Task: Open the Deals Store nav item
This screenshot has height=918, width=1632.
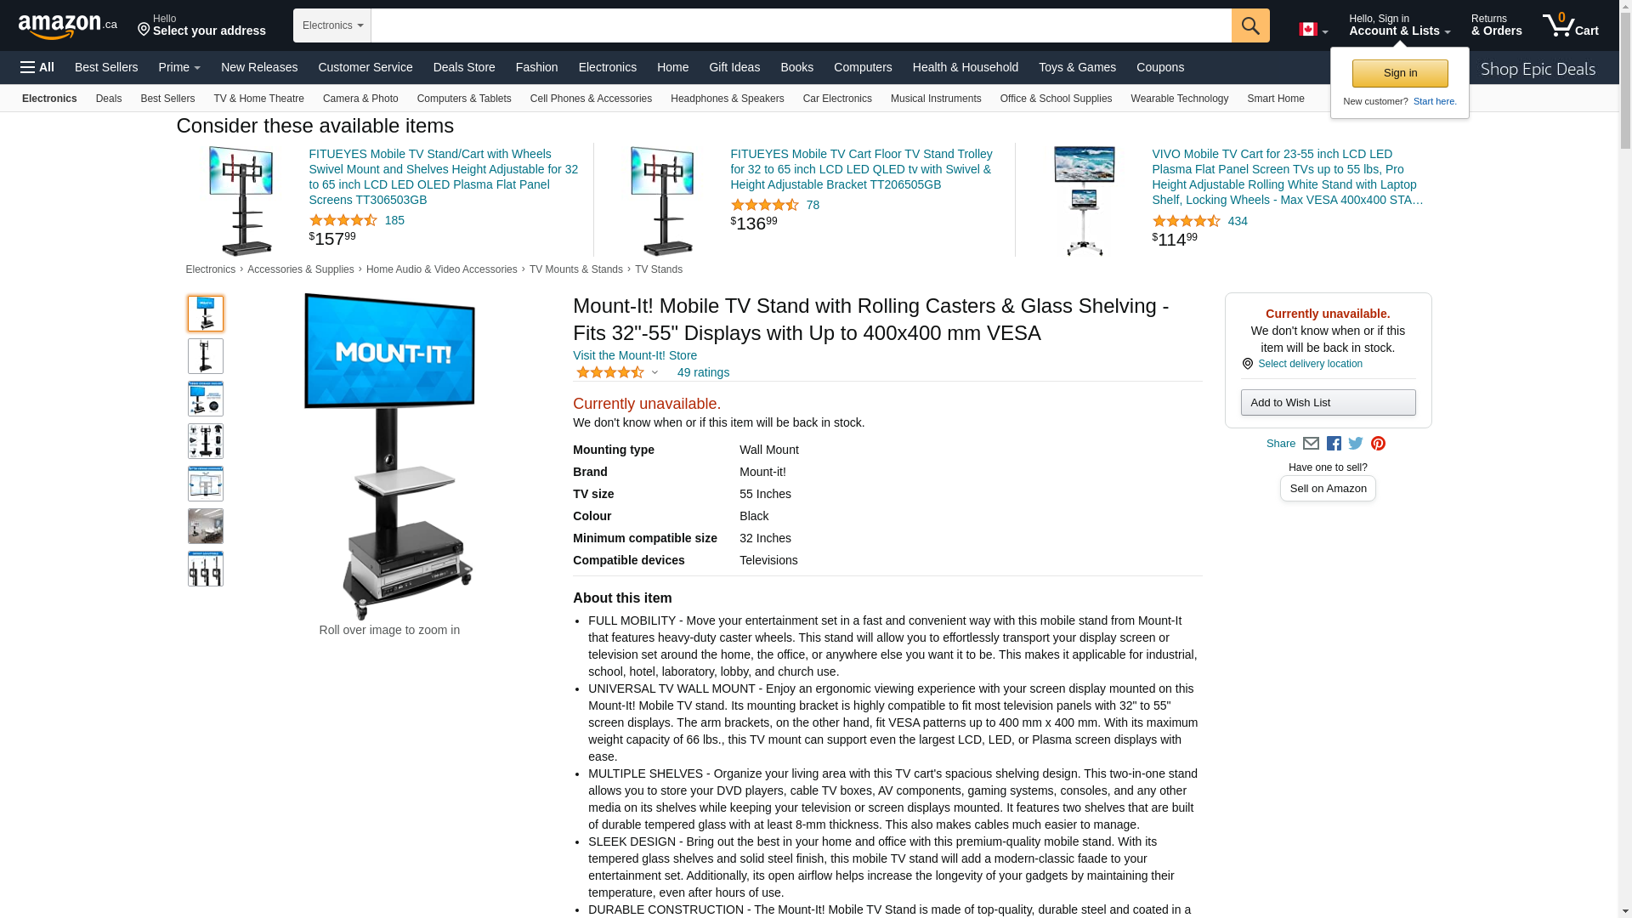Action: coord(464,67)
